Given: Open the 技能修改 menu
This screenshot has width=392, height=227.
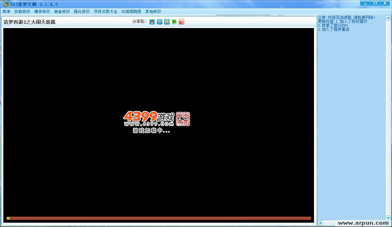Looking at the screenshot, I should [x=22, y=12].
